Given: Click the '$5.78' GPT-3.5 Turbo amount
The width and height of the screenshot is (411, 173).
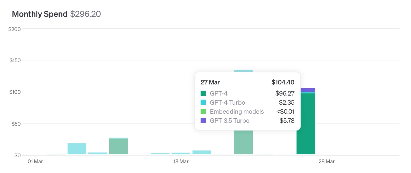Looking at the screenshot, I should tap(287, 120).
